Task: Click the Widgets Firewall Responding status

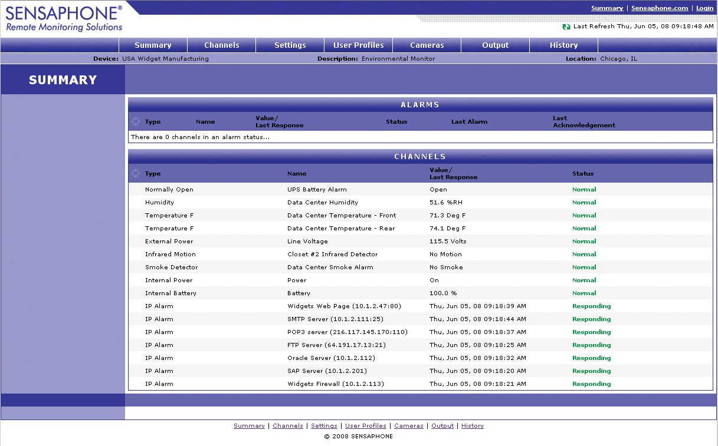Action: pyautogui.click(x=591, y=384)
